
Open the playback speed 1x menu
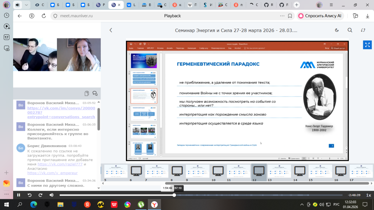[x=368, y=195]
